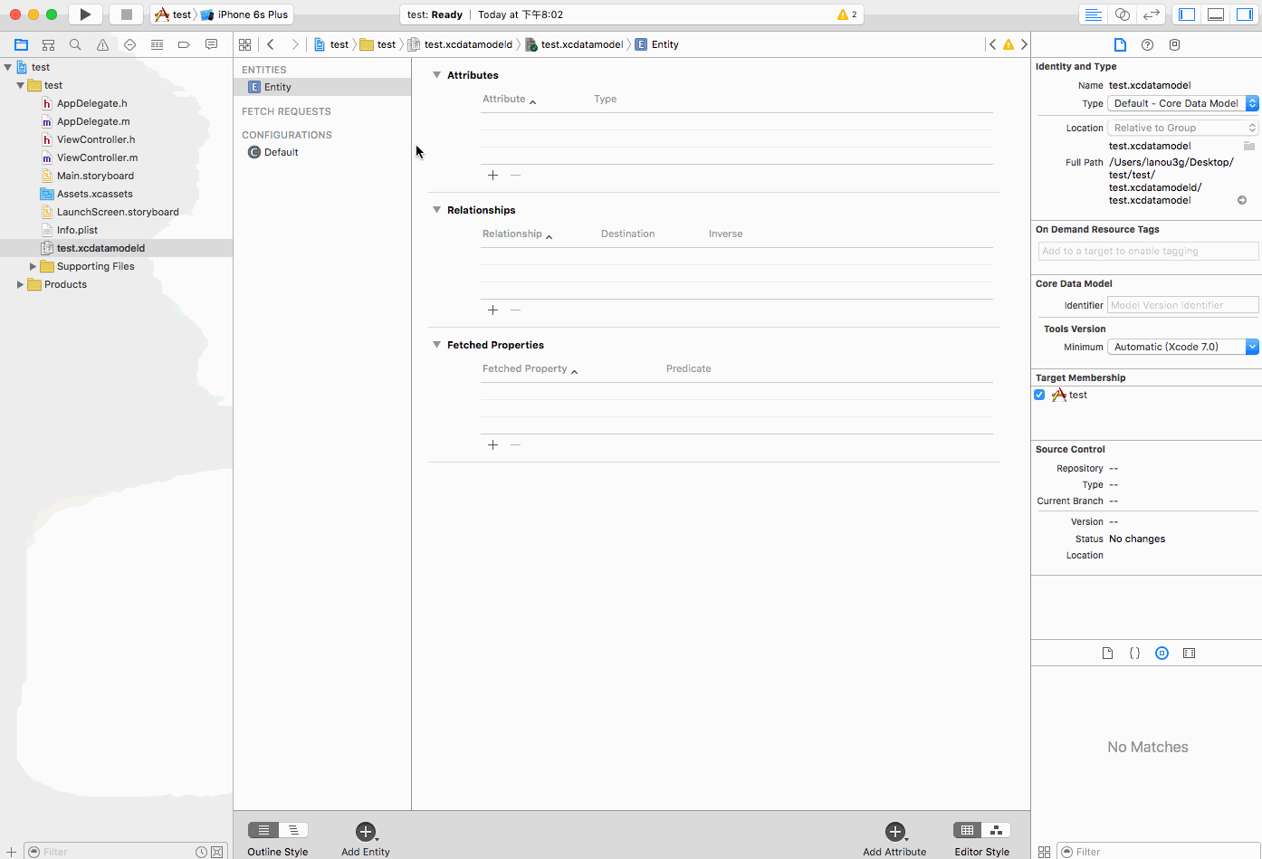This screenshot has height=859, width=1262.
Task: Reveal the full path in Finder arrow
Action: (x=1242, y=200)
